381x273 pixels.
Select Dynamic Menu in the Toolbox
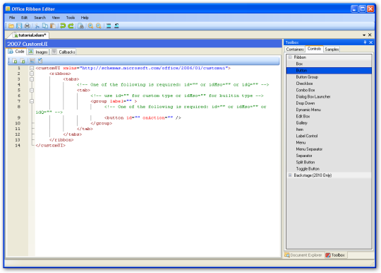(329, 110)
